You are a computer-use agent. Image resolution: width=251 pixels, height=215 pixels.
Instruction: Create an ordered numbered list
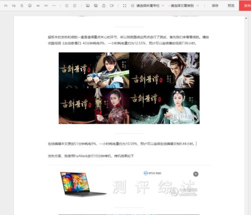tap(75, 6)
